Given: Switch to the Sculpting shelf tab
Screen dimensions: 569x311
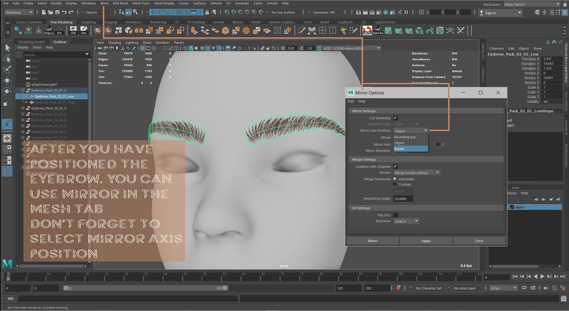Looking at the screenshot, I should click(89, 22).
